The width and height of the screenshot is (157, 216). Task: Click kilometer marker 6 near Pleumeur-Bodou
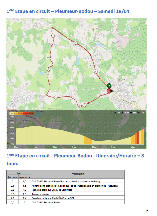(x=96, y=72)
